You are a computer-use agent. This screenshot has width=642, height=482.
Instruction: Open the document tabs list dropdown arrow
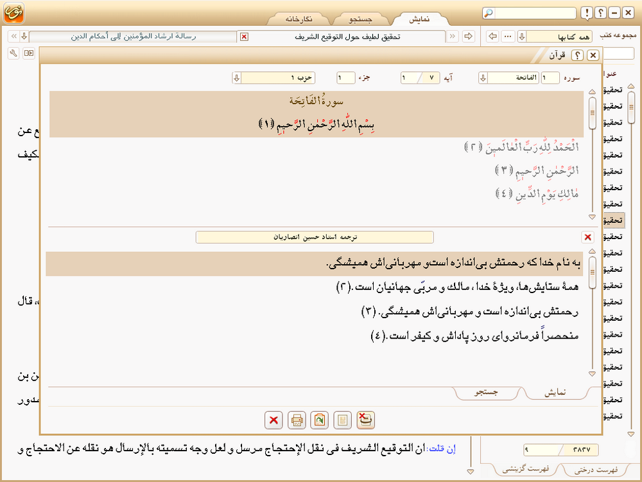24,37
